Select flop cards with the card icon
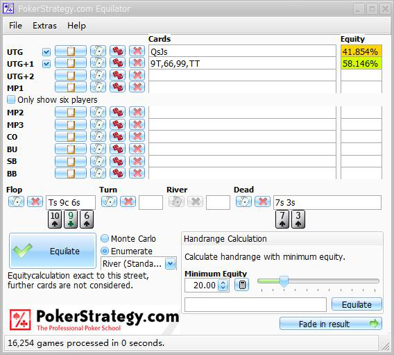Screen dimensions: 394x355 (17, 201)
